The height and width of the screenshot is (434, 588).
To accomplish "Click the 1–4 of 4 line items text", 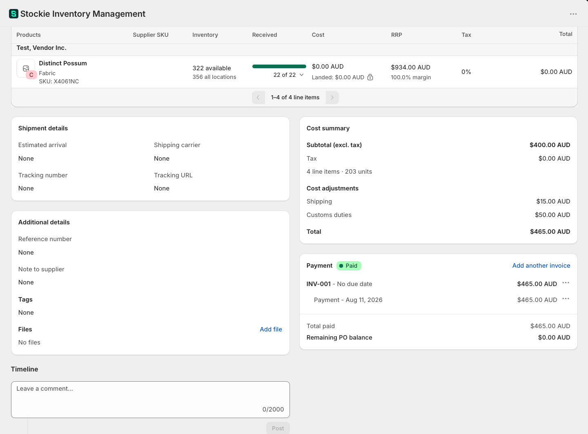I will point(295,98).
